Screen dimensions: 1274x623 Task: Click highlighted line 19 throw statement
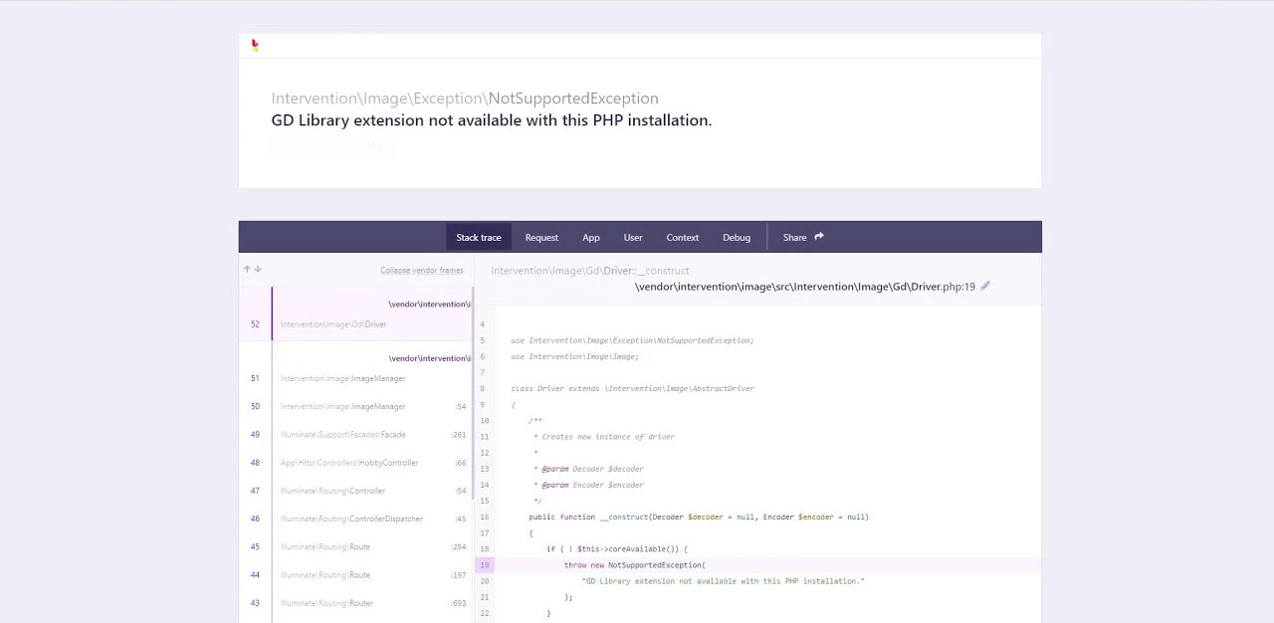(x=634, y=565)
